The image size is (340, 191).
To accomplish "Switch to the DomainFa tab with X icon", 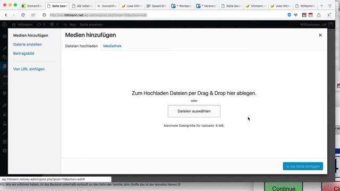I will pos(107,6).
